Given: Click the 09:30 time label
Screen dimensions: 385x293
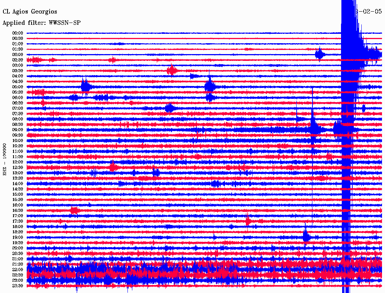Looking at the screenshot, I should (18, 135).
